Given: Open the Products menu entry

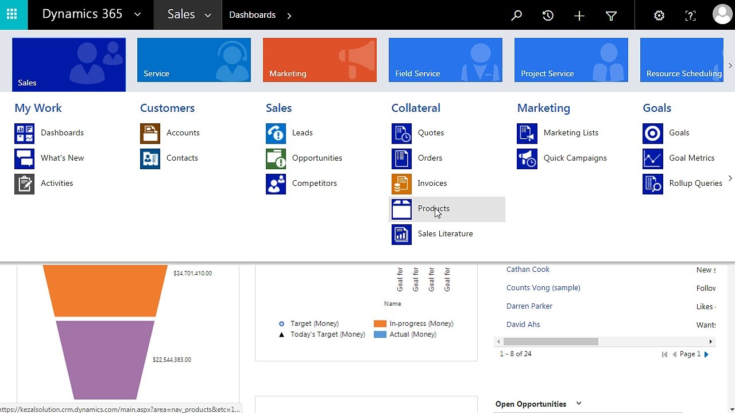Looking at the screenshot, I should 447,209.
